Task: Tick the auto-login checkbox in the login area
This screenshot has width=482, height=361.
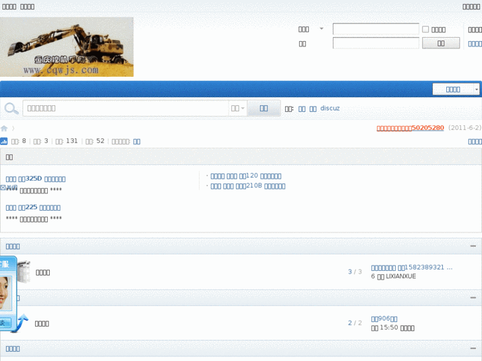Action: pyautogui.click(x=426, y=29)
